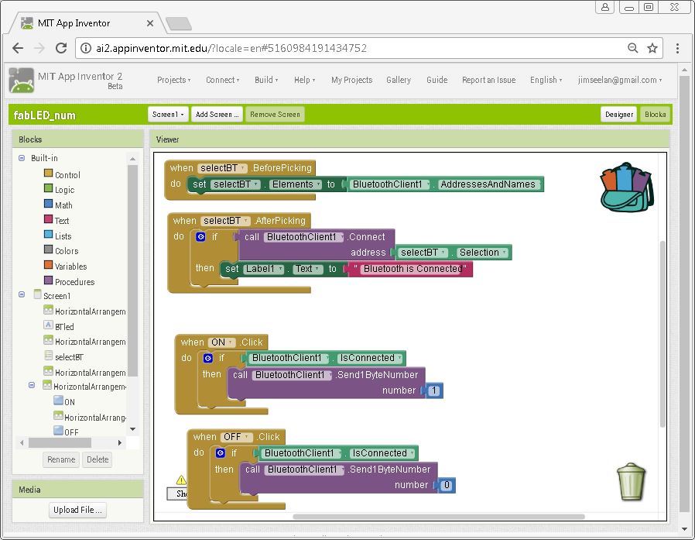Select the BTled label component

(x=59, y=326)
